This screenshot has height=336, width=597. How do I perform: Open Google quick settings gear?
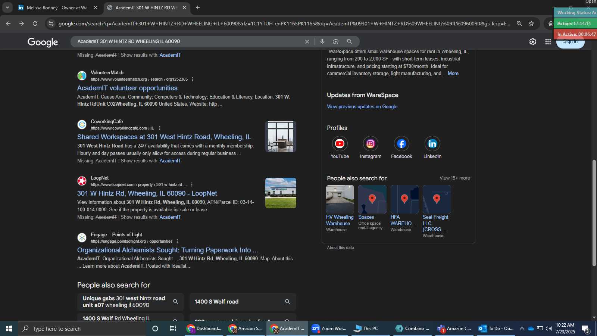[533, 42]
